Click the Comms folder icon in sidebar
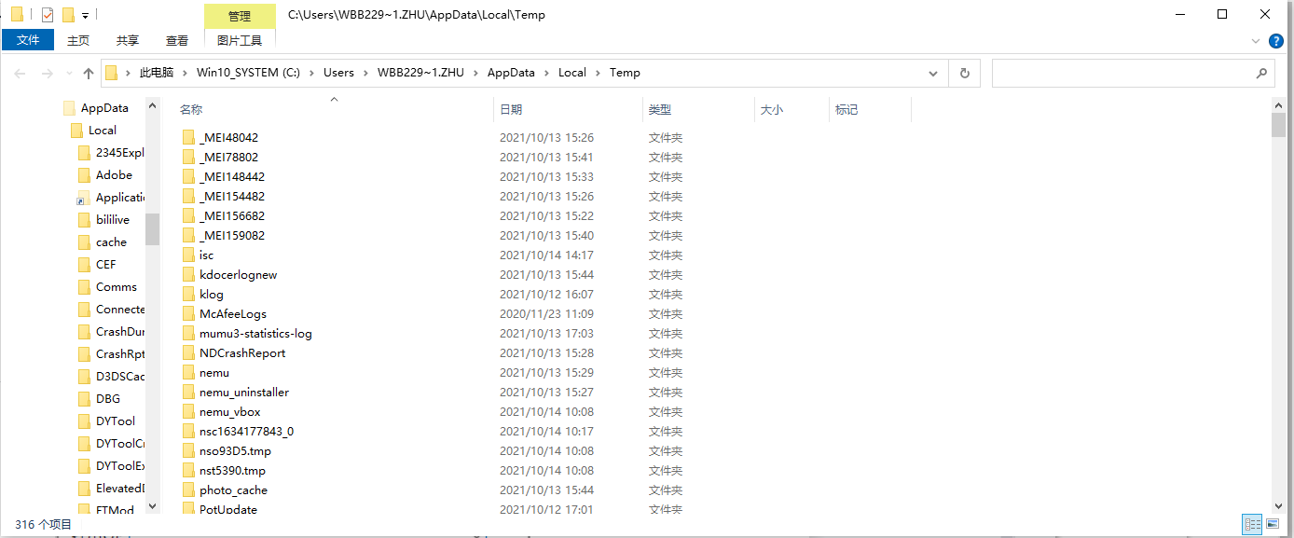 (84, 287)
